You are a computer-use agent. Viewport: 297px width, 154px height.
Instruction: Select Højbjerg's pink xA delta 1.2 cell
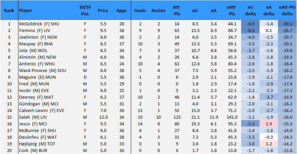click(x=269, y=144)
